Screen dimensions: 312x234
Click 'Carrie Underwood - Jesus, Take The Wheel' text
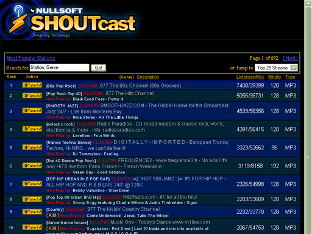click(x=127, y=216)
